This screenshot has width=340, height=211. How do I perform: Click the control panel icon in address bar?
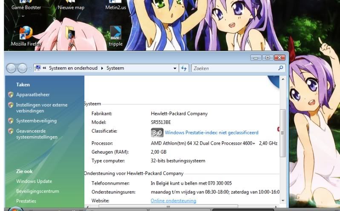point(37,68)
